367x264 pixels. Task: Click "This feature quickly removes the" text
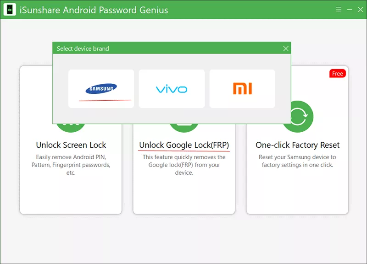[184, 157]
